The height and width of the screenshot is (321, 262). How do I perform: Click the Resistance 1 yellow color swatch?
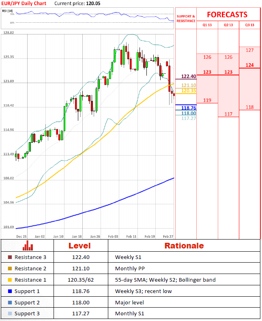(10, 280)
